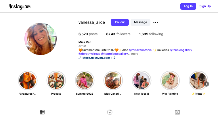Open the three-dot profile options menu
Screen dimensions: 218x117
click(x=155, y=22)
